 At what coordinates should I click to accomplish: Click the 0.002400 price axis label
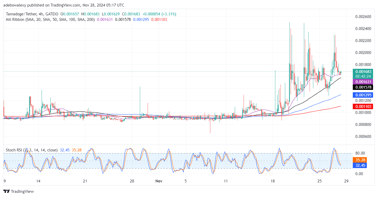tap(363, 28)
